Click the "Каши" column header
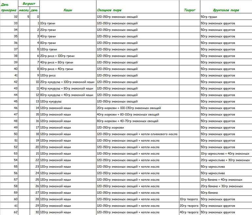 point(68,10)
